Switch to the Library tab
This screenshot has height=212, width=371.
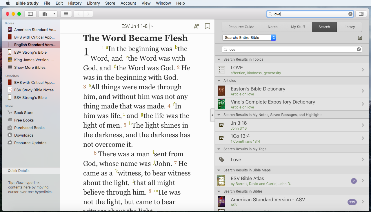tap(349, 27)
